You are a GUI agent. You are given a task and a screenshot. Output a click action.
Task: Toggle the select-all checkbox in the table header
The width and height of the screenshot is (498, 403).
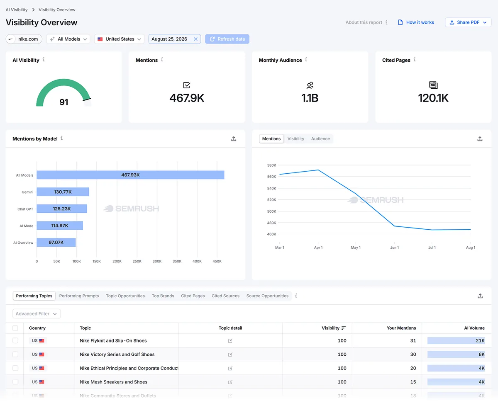(x=15, y=328)
